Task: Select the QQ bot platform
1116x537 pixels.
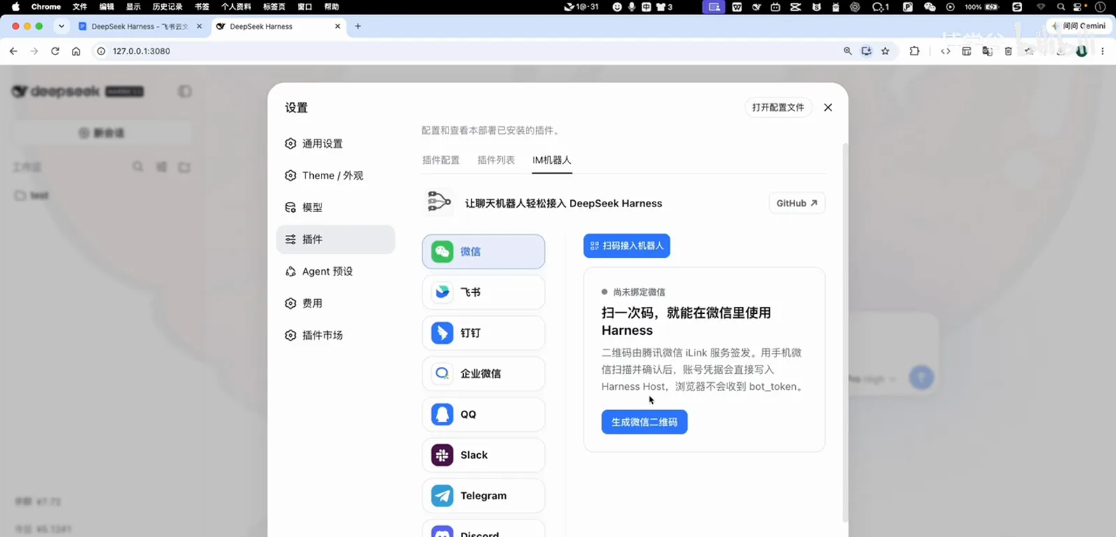Action: [483, 414]
